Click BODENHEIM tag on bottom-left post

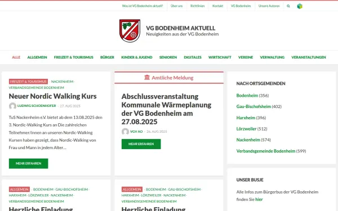click(43, 190)
